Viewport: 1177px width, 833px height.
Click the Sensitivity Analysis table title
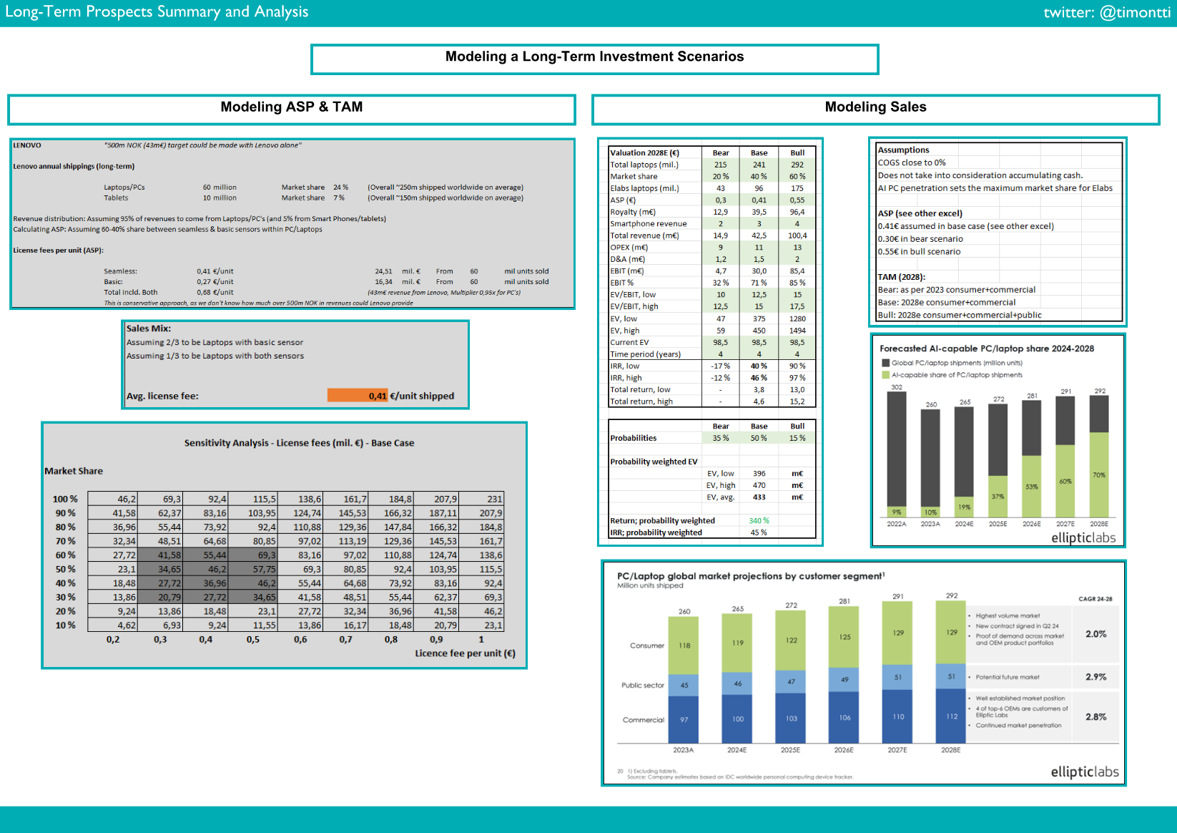299,443
